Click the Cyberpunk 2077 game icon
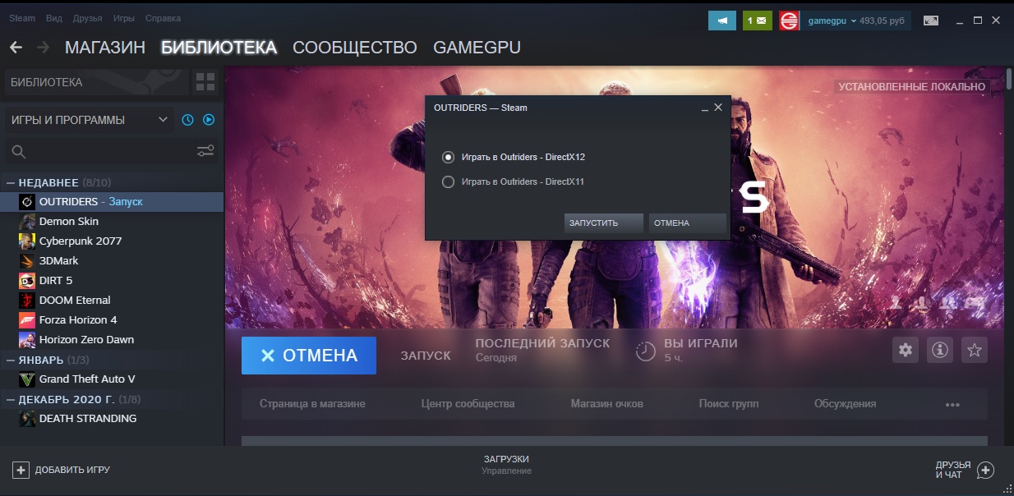The image size is (1014, 496). 27,241
